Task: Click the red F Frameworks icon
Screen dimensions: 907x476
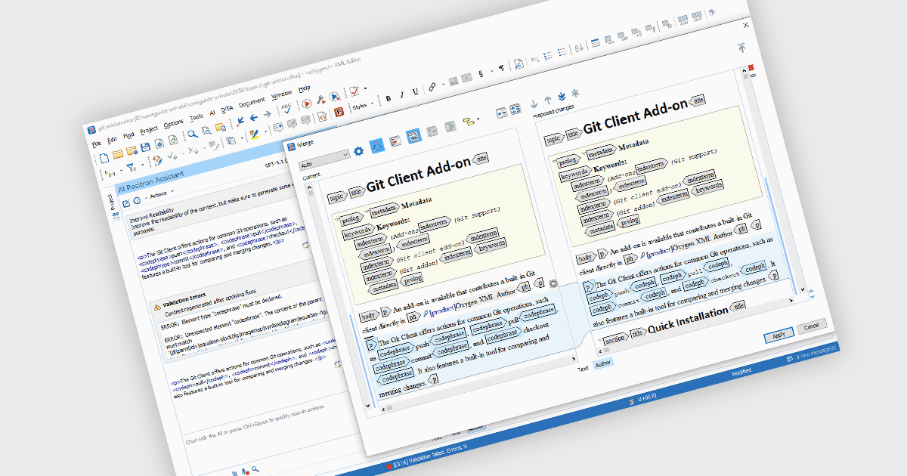Action: tap(339, 111)
